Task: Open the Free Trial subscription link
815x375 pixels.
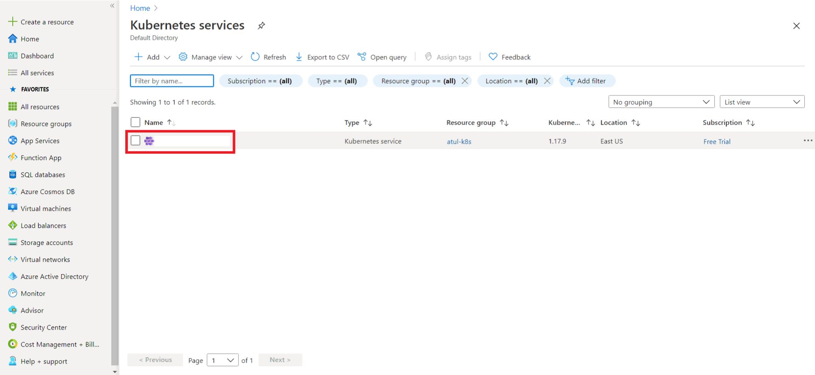Action: coord(717,141)
